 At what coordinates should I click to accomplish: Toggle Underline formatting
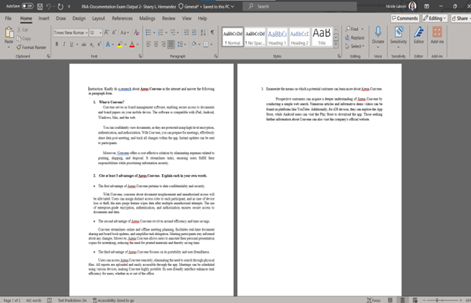[72, 44]
